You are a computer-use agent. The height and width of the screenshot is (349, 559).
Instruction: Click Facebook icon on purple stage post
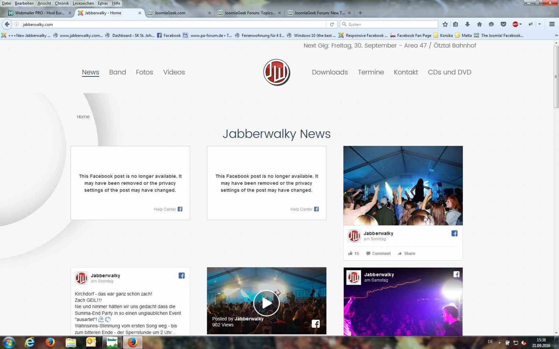tap(456, 274)
